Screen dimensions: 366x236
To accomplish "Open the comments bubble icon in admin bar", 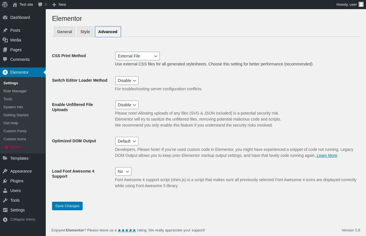I will point(40,5).
